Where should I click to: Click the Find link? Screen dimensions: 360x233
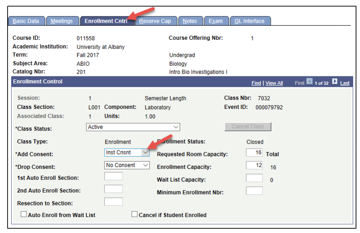256,83
